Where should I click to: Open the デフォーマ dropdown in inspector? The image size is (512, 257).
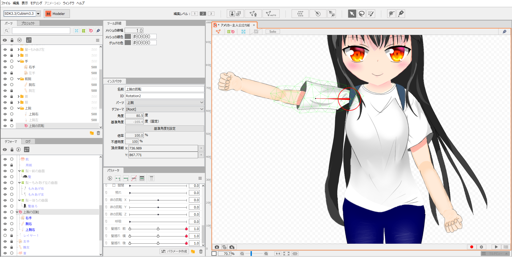(x=165, y=109)
